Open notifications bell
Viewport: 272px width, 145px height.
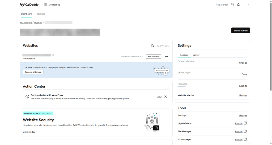tap(238, 5)
